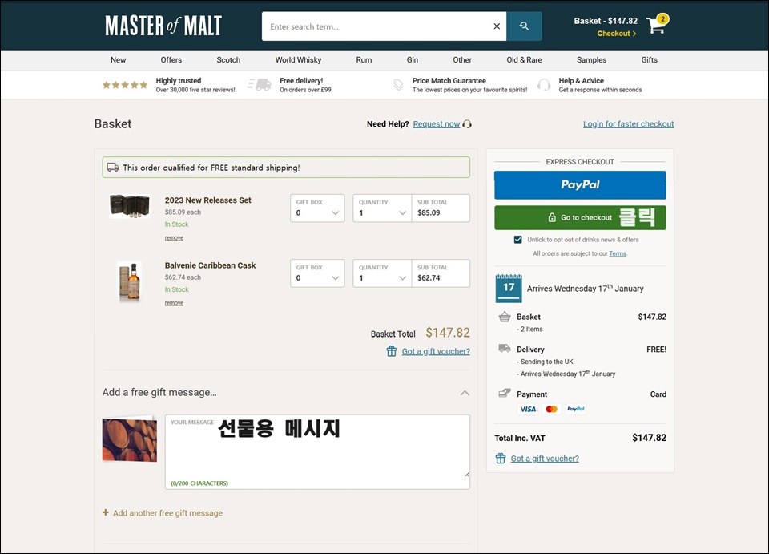Click headset icon beside Request now
Image resolution: width=769 pixels, height=554 pixels.
467,124
